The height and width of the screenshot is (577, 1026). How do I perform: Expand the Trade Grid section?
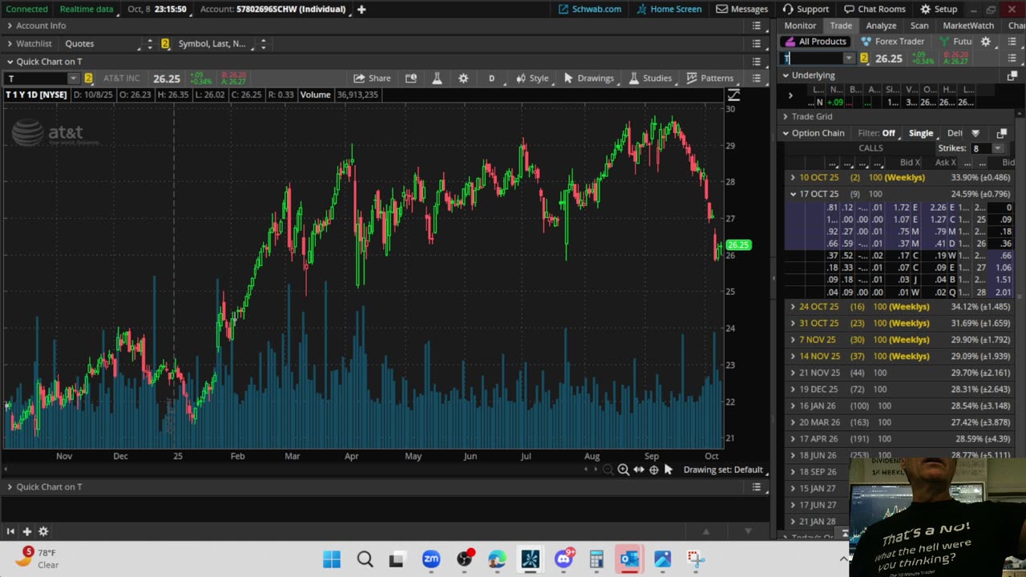pyautogui.click(x=786, y=116)
